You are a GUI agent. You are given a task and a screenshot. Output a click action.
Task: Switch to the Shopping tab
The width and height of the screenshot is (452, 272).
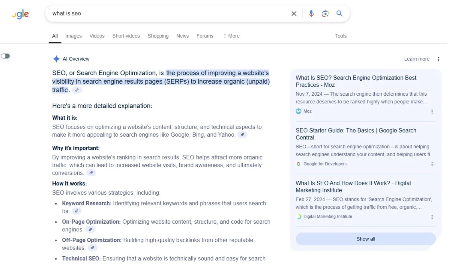tap(158, 36)
